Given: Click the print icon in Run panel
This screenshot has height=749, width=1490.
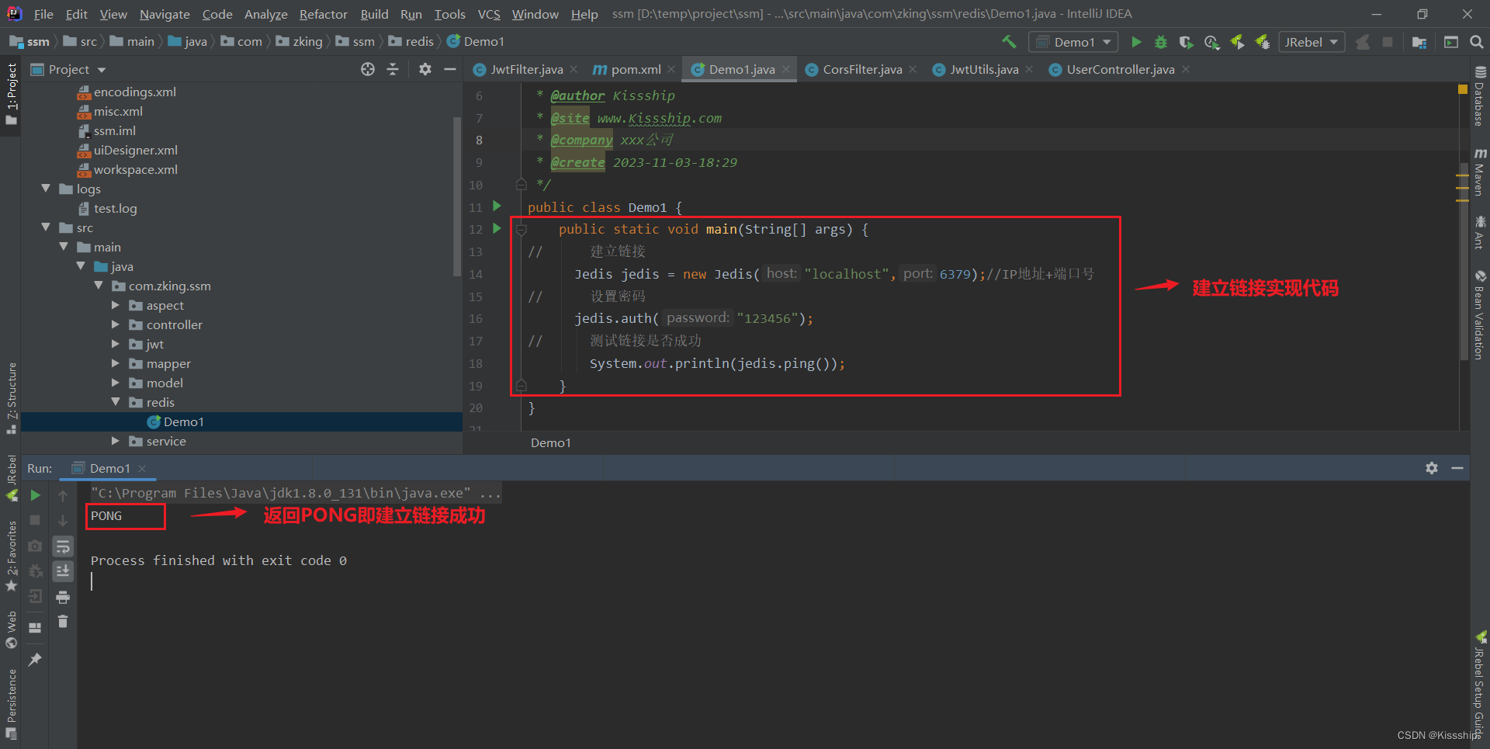Looking at the screenshot, I should [63, 597].
